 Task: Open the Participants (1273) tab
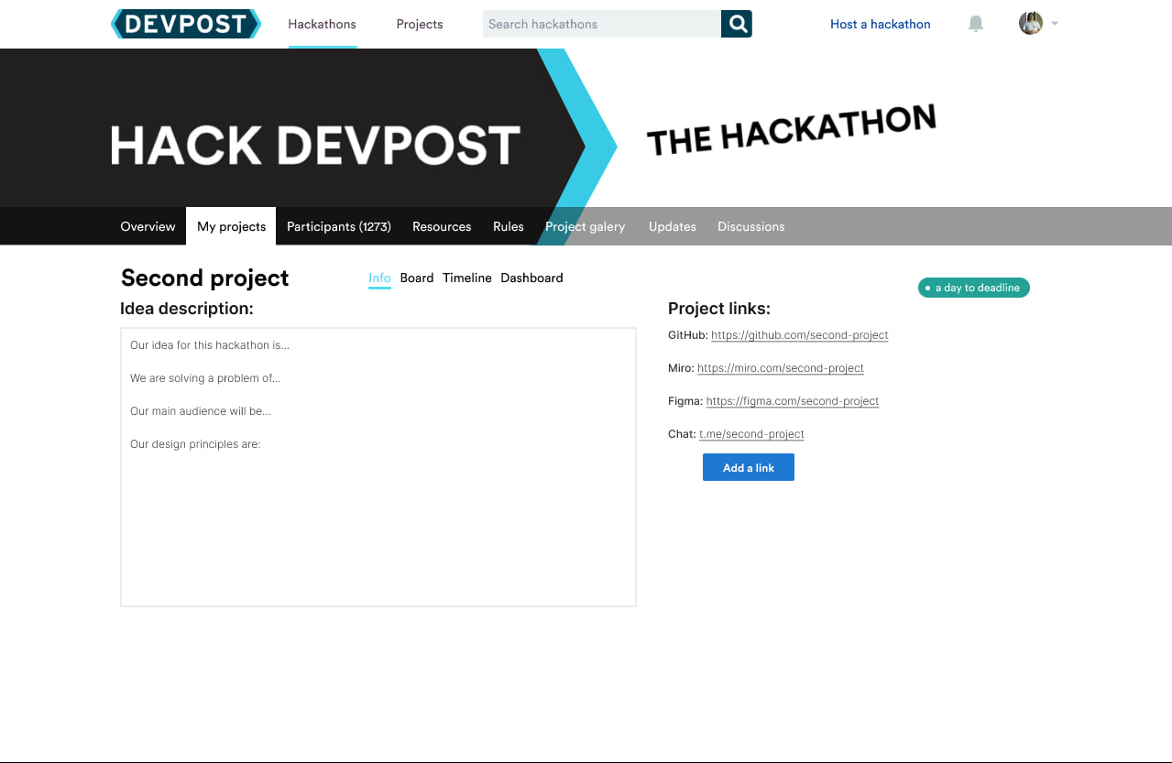[x=339, y=226]
